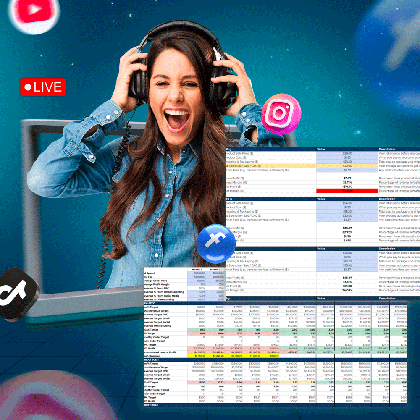Select the 73.51% Gross Margin value
The width and height of the screenshot is (420, 420).
[347, 282]
